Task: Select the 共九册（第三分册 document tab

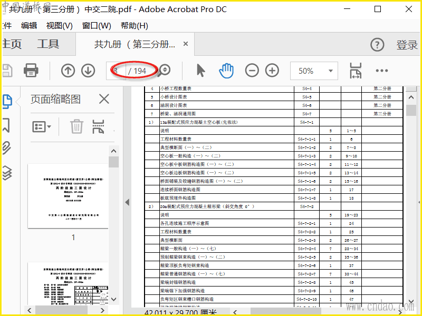Action: click(135, 44)
